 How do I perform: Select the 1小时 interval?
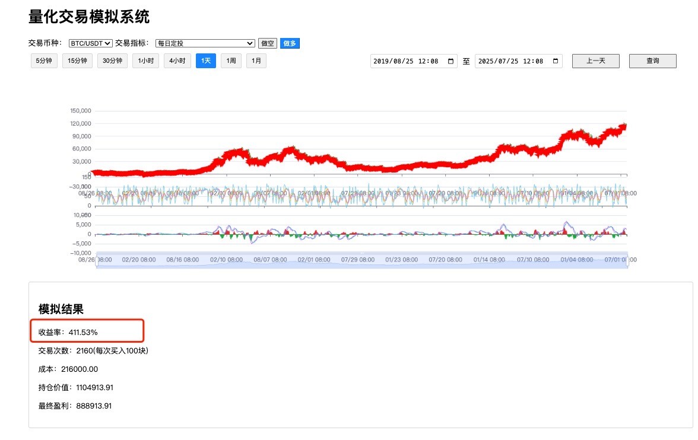point(145,60)
